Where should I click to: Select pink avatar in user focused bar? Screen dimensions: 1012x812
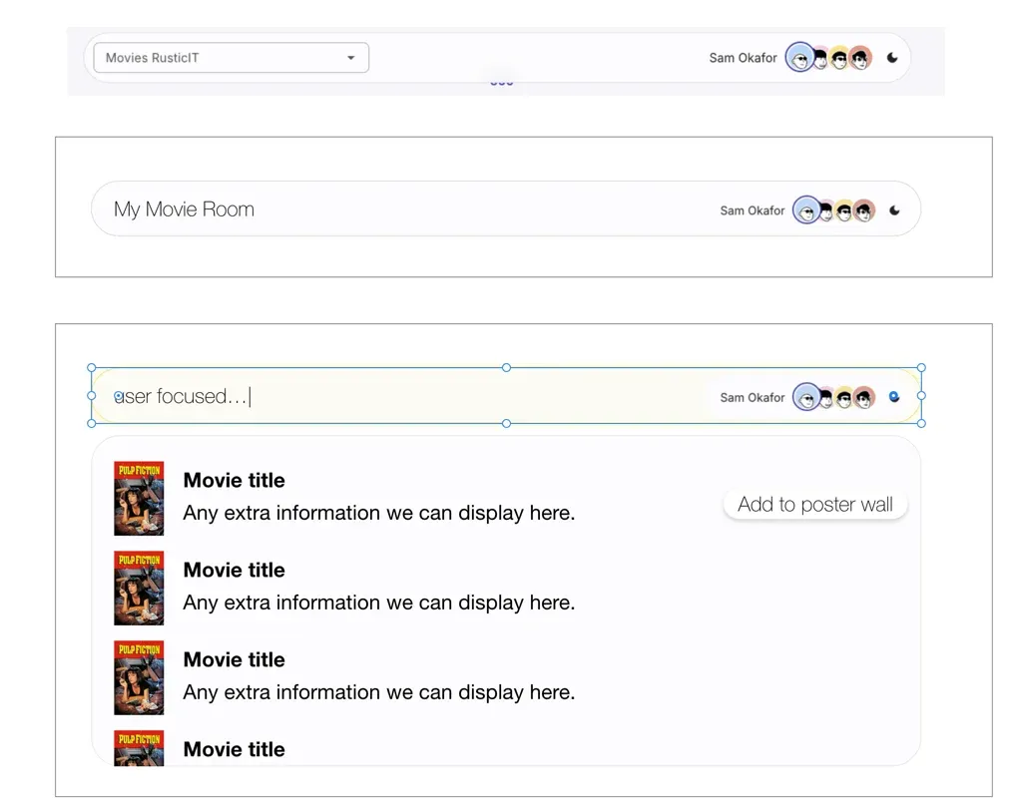826,398
